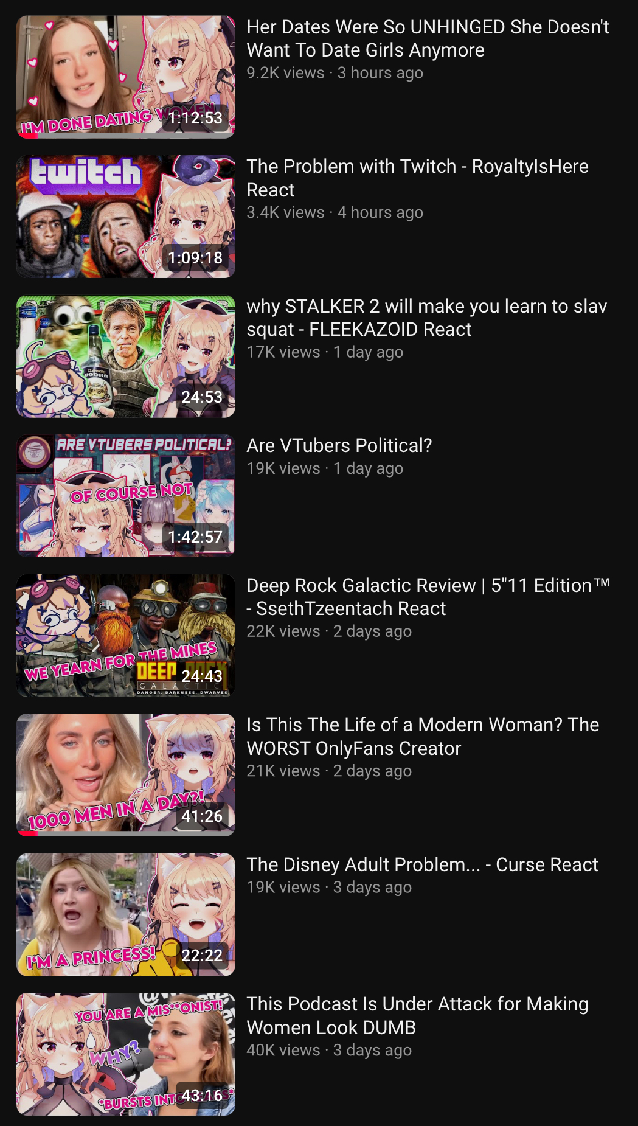Open 'why STALKER 2 will make you learn' title
This screenshot has width=638, height=1126.
pyautogui.click(x=426, y=318)
